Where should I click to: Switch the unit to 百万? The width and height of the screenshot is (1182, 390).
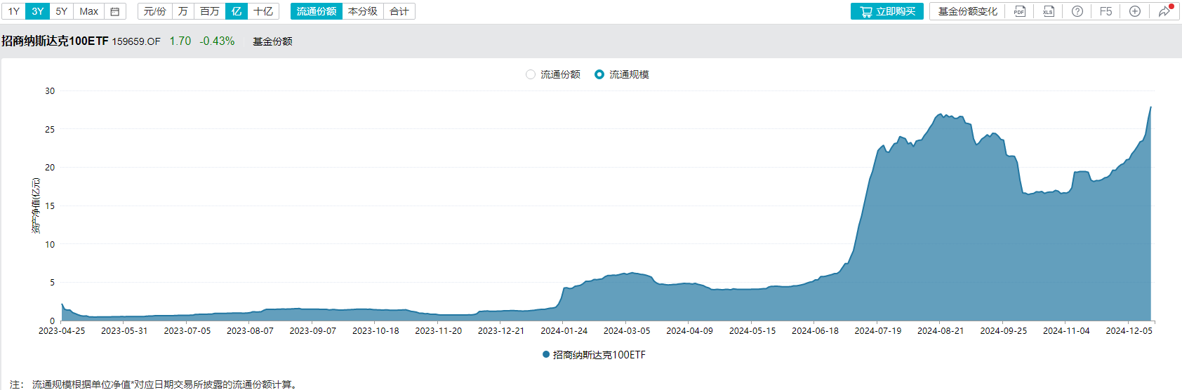(209, 11)
